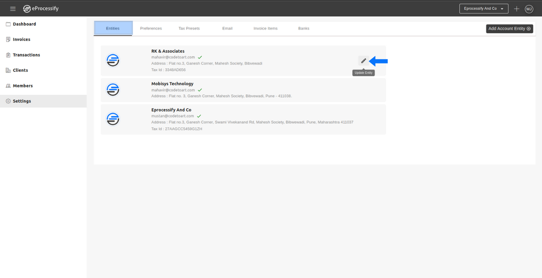Image resolution: width=542 pixels, height=278 pixels.
Task: Click the eProcessify logo in header
Action: [x=41, y=9]
